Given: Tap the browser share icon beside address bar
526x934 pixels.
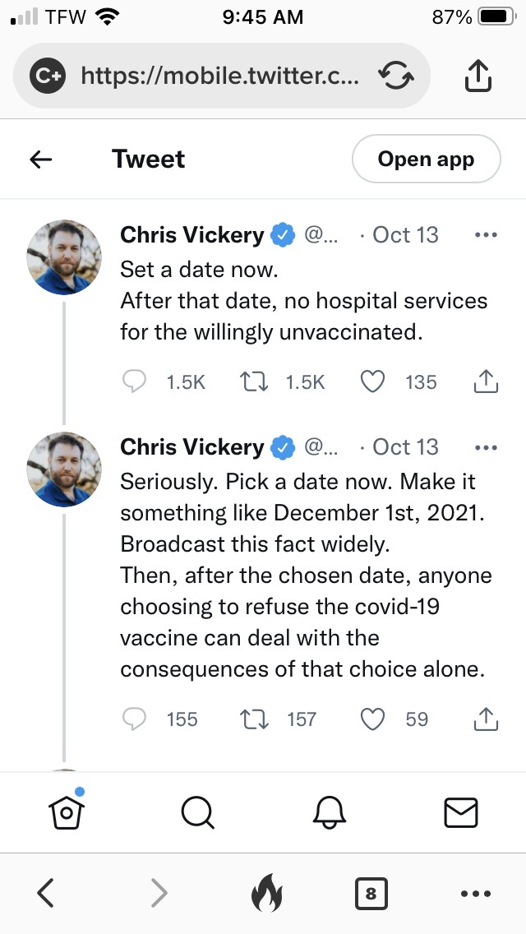Looking at the screenshot, I should click(x=478, y=76).
